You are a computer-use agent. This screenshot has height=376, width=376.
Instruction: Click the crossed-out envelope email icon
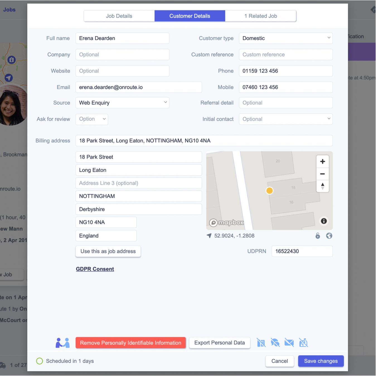289,343
